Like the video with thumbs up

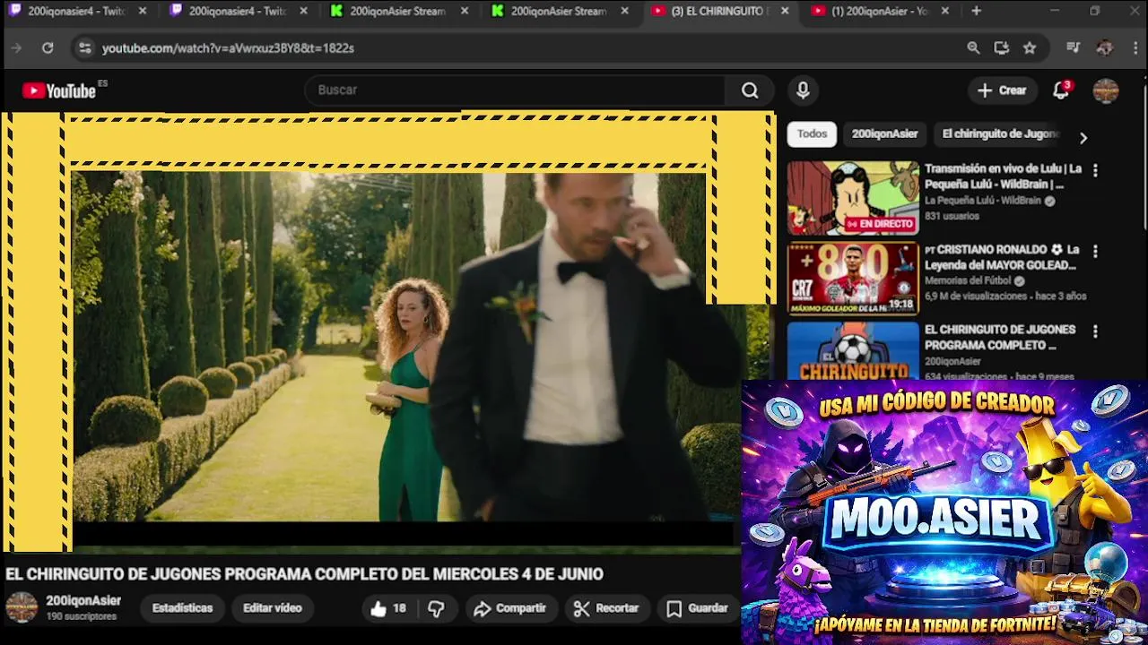tap(388, 608)
